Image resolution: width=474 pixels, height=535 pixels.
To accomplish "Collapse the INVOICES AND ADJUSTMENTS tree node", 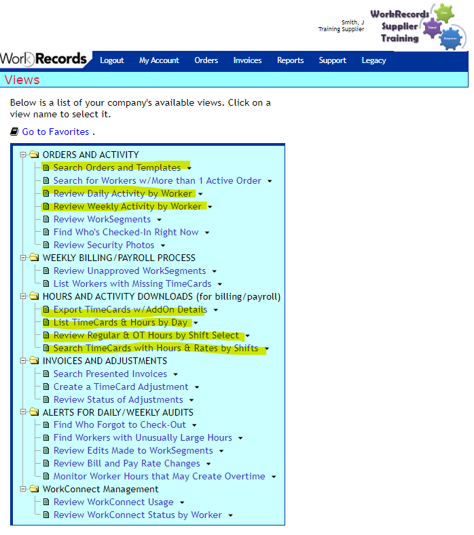I will tap(23, 361).
